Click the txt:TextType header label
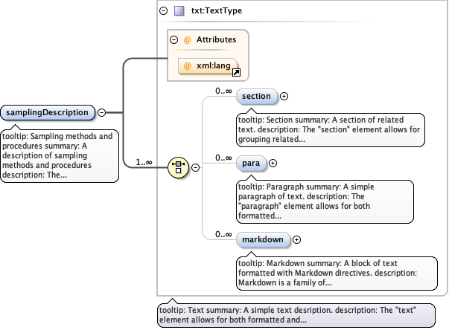 coord(217,11)
